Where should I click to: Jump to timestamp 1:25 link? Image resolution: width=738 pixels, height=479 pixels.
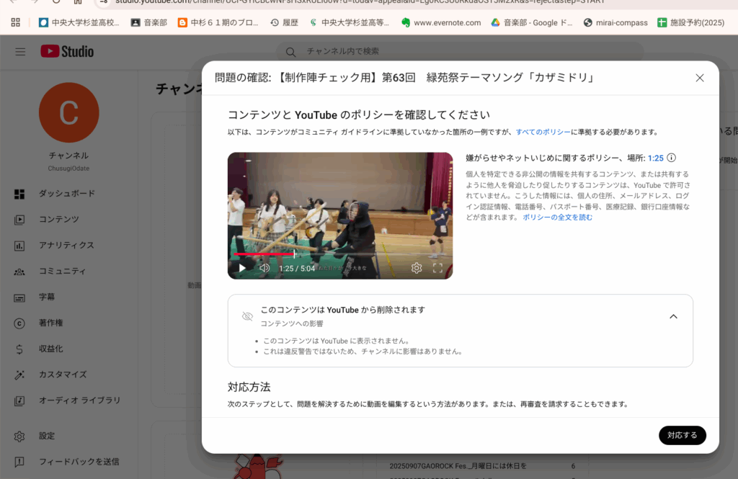[x=655, y=158]
